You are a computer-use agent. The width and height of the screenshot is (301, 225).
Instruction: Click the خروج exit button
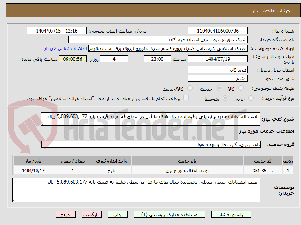[x=66, y=215]
